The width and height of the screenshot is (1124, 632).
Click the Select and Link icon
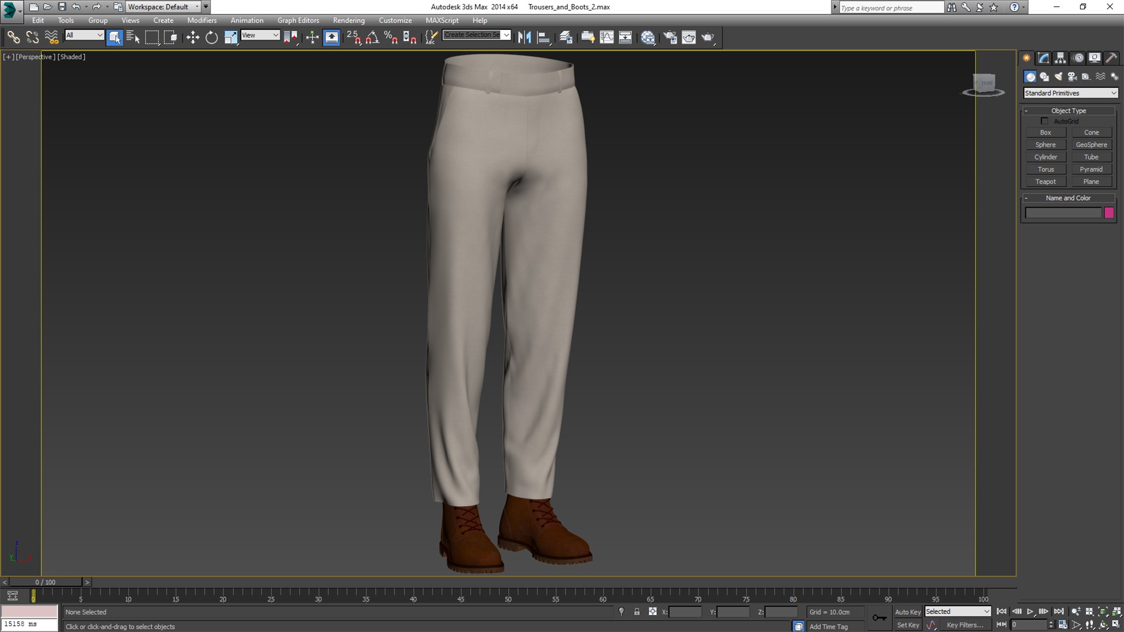(x=13, y=37)
